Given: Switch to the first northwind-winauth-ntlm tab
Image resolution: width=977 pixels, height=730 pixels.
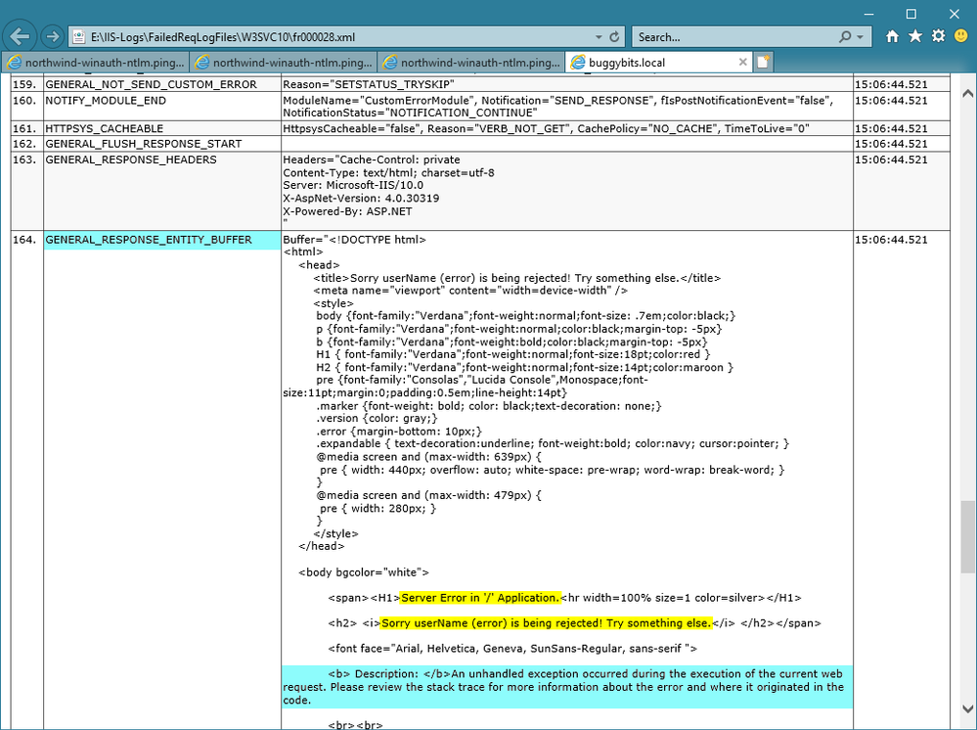Looking at the screenshot, I should [95, 63].
